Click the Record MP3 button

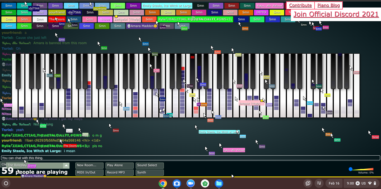point(119,173)
